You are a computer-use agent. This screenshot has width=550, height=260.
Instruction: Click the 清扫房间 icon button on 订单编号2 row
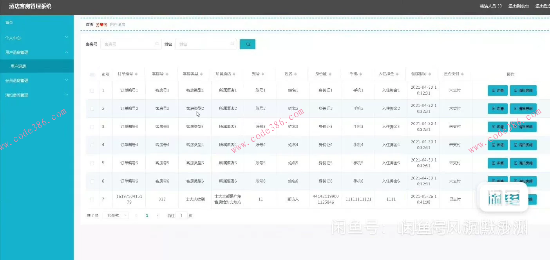click(x=523, y=108)
